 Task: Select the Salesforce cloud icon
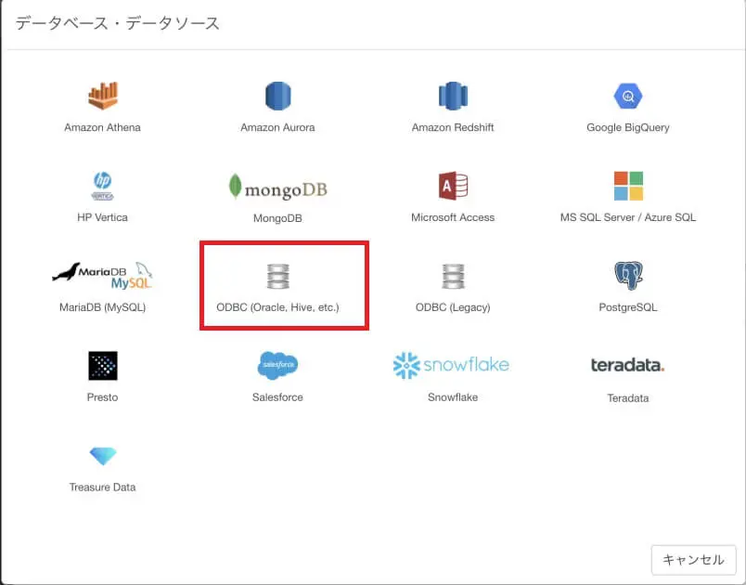point(277,366)
